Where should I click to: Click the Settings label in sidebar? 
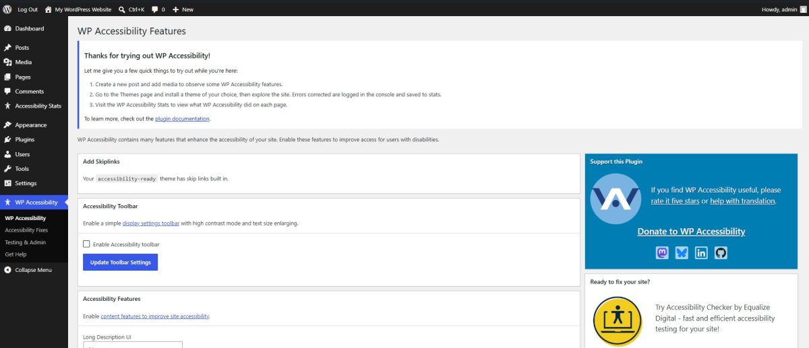[x=26, y=183]
